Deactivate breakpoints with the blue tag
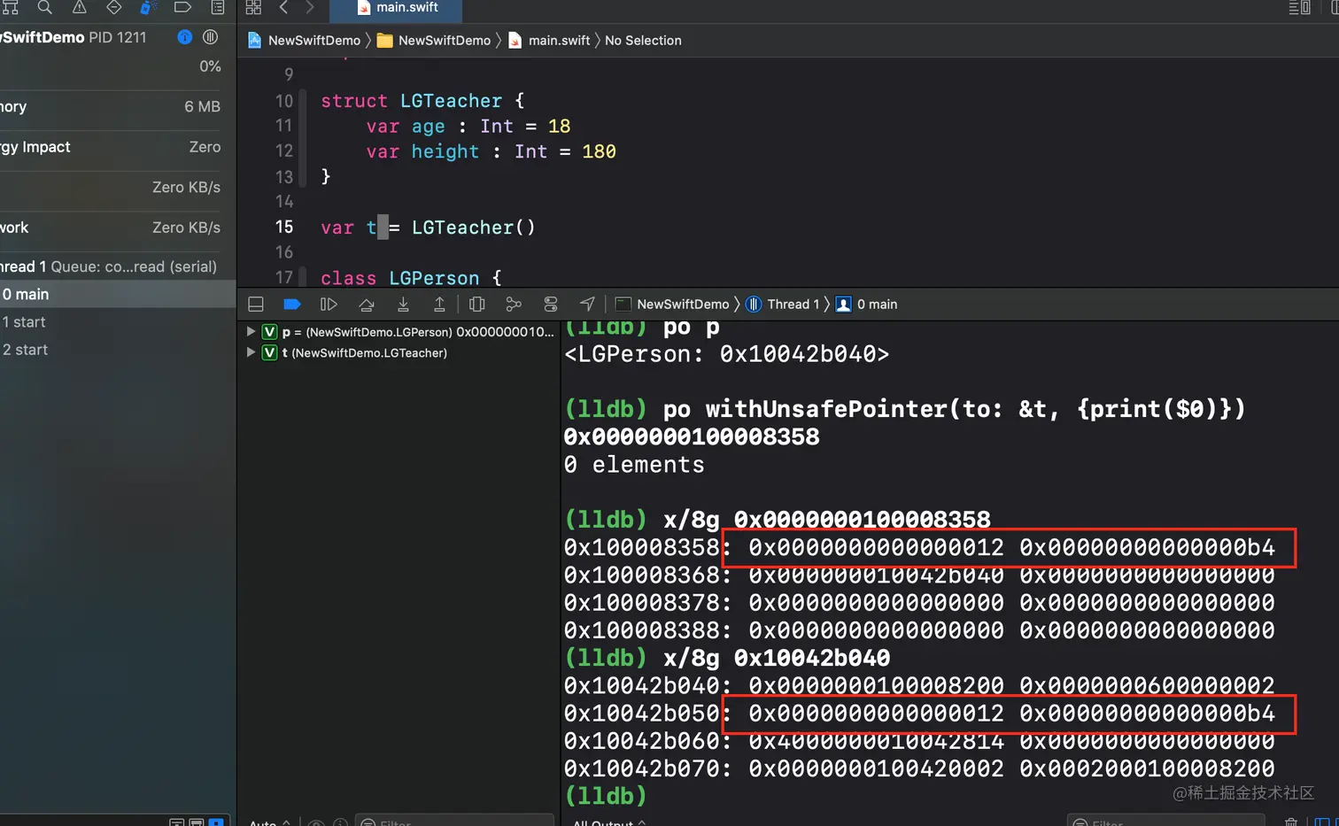Image resolution: width=1339 pixels, height=826 pixels. pos(291,305)
